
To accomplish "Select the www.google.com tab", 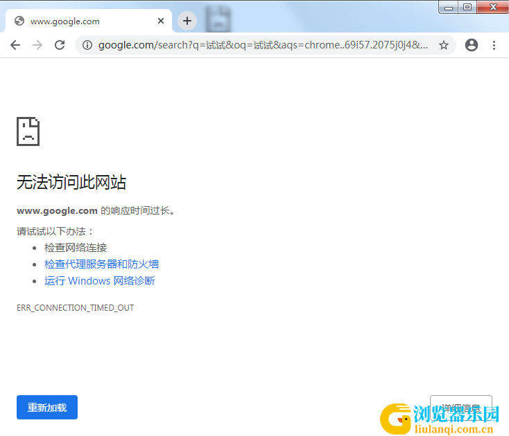I will point(88,21).
